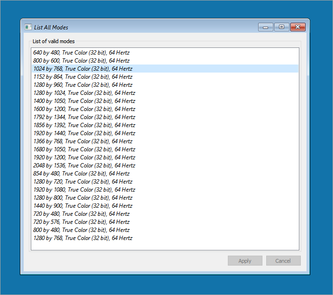Select the 1856 by 1392 mode
The height and width of the screenshot is (295, 333).
click(165, 125)
